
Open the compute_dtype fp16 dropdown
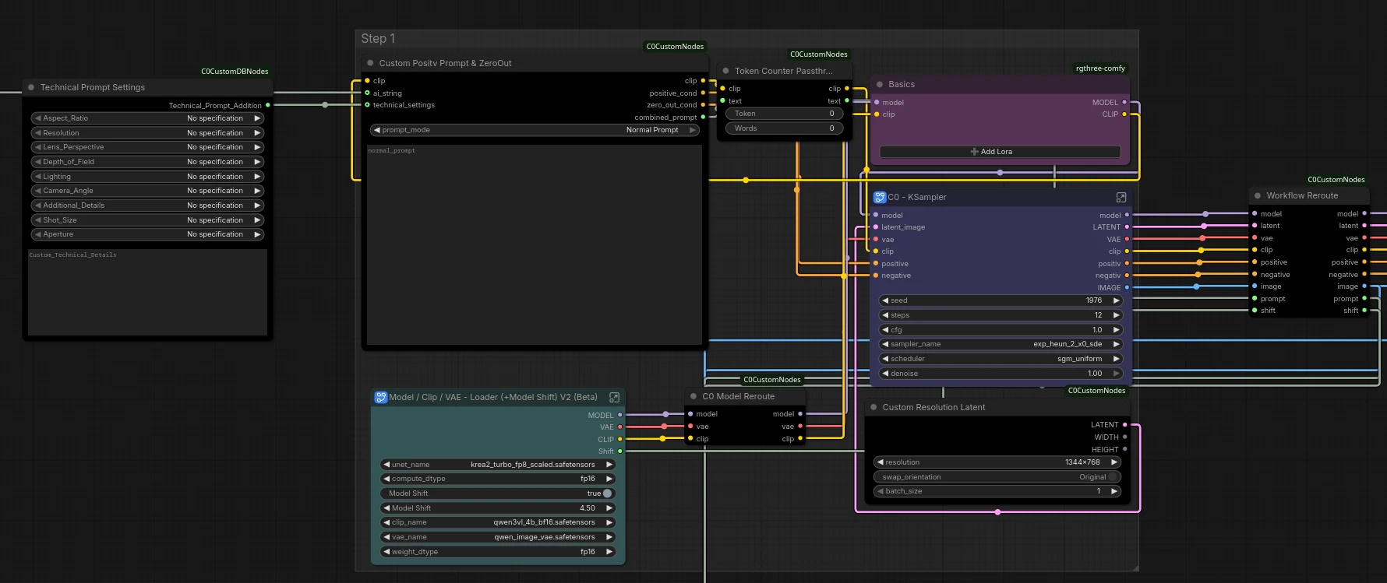coord(498,479)
